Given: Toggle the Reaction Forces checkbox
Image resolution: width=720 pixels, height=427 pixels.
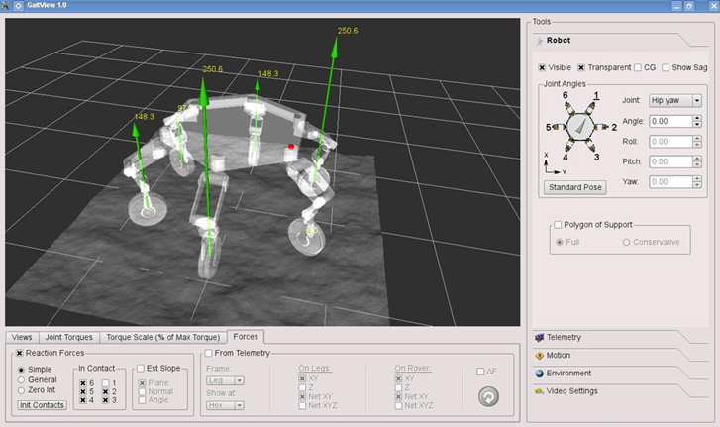Looking at the screenshot, I should 19,353.
